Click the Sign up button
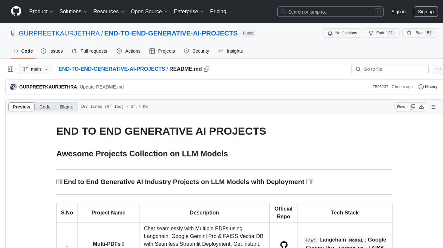The height and width of the screenshot is (248, 443). (426, 12)
